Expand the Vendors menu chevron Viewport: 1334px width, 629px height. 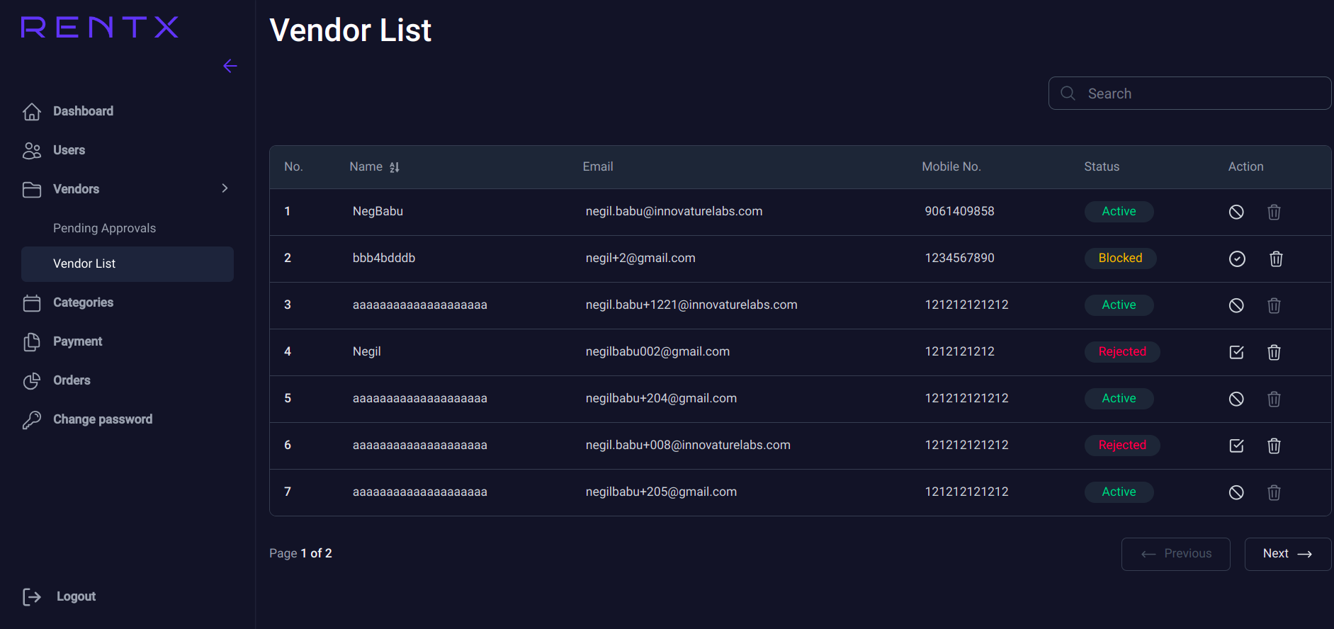pos(225,188)
